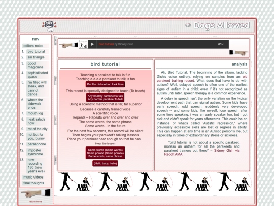This screenshot has width=274, height=206.
Task: Open where the sidewalk ends nav item
Action: pyautogui.click(x=38, y=104)
